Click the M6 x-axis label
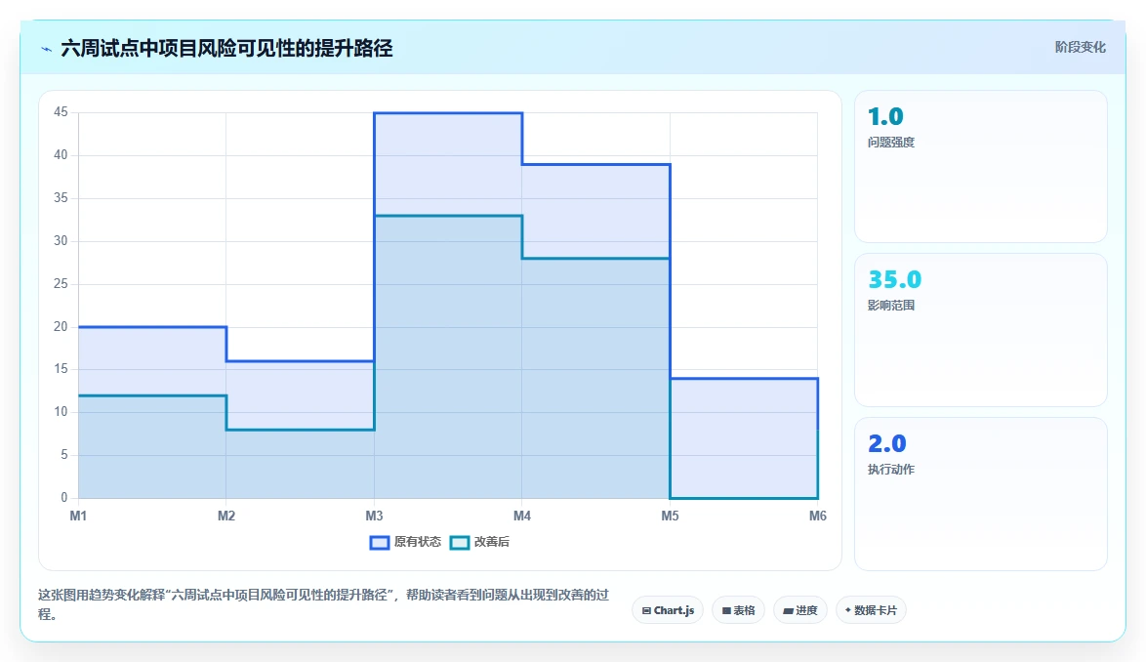Screen dimensions: 1146x662 coord(818,516)
